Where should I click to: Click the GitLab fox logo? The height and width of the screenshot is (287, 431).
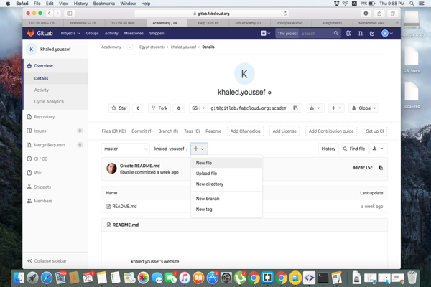pos(30,33)
